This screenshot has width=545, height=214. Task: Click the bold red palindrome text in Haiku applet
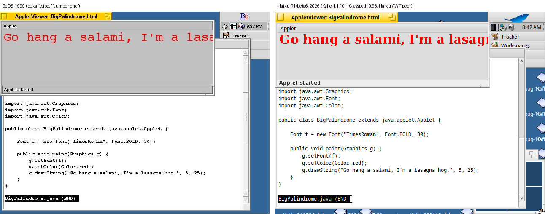[384, 40]
